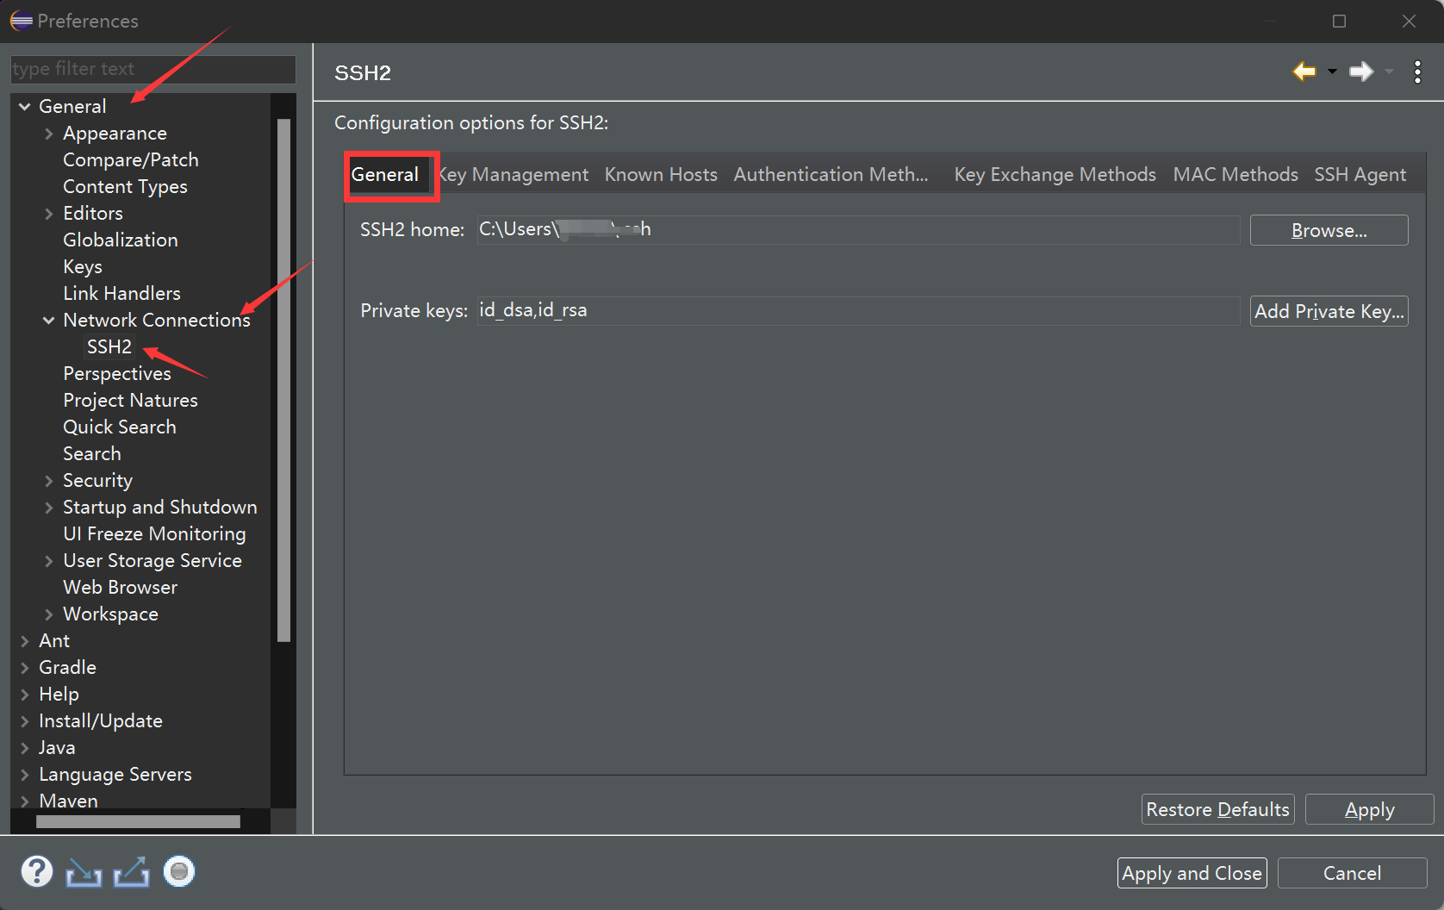Viewport: 1444px width, 910px height.
Task: Click the tree horizontal scrollbar
Action: point(138,822)
